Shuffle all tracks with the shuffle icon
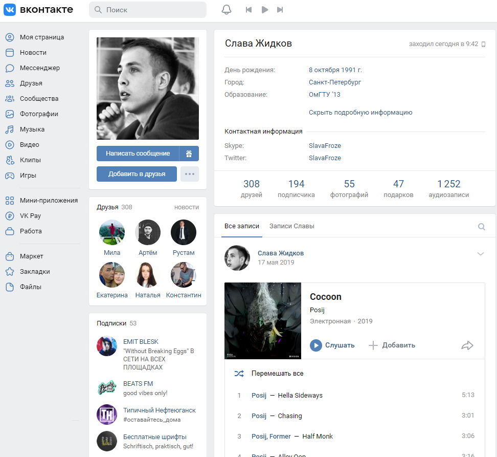The width and height of the screenshot is (497, 457). pos(239,374)
